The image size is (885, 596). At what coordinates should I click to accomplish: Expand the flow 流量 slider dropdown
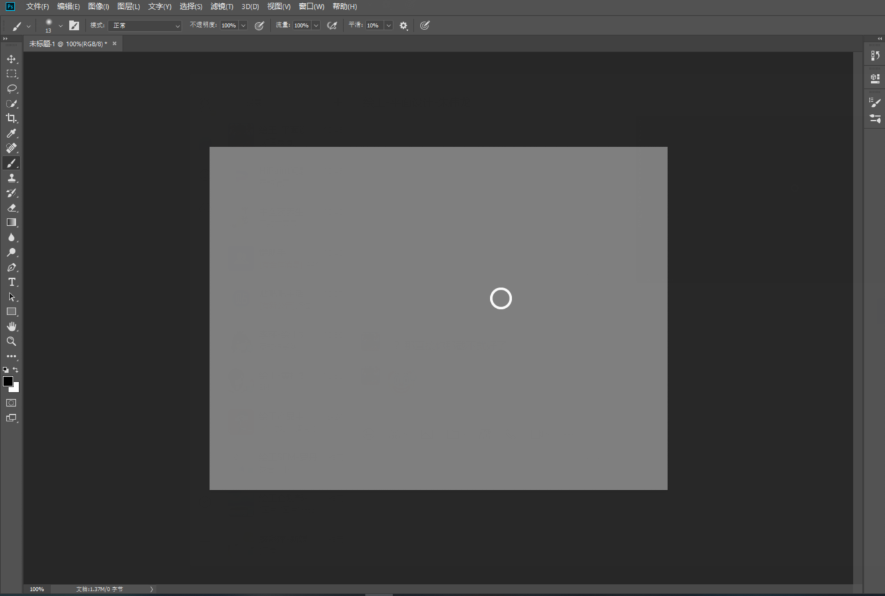tap(316, 26)
